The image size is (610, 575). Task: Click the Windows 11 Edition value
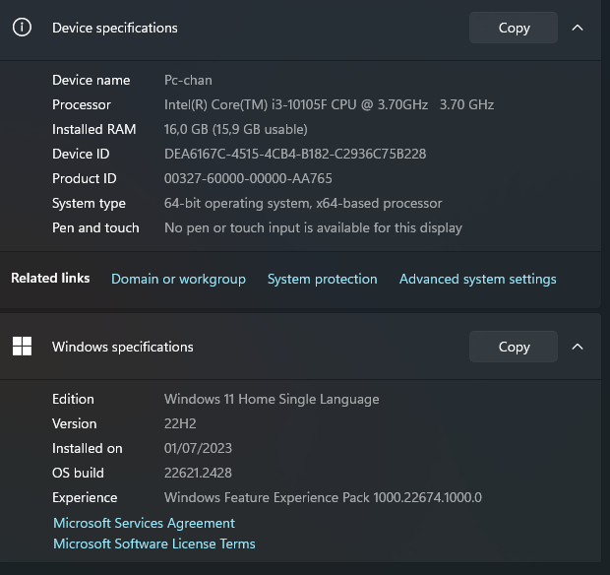coord(272,399)
